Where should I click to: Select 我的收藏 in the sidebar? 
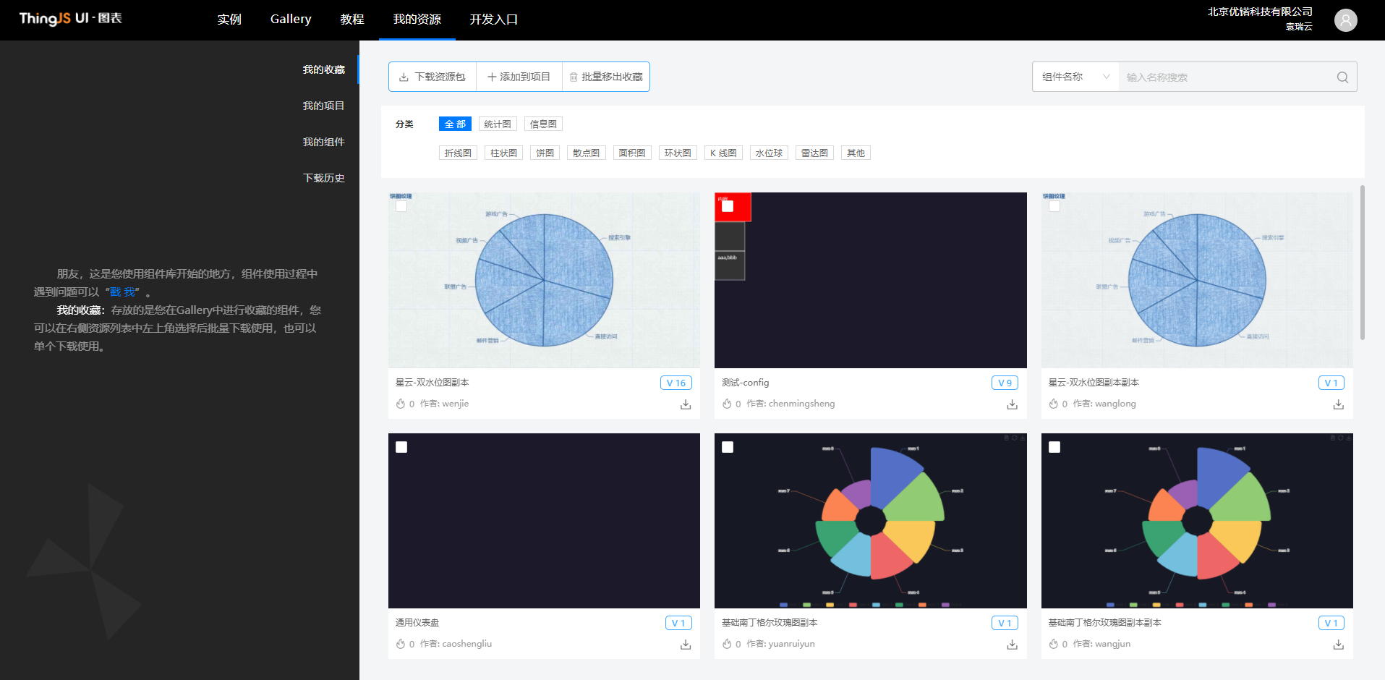(x=324, y=69)
